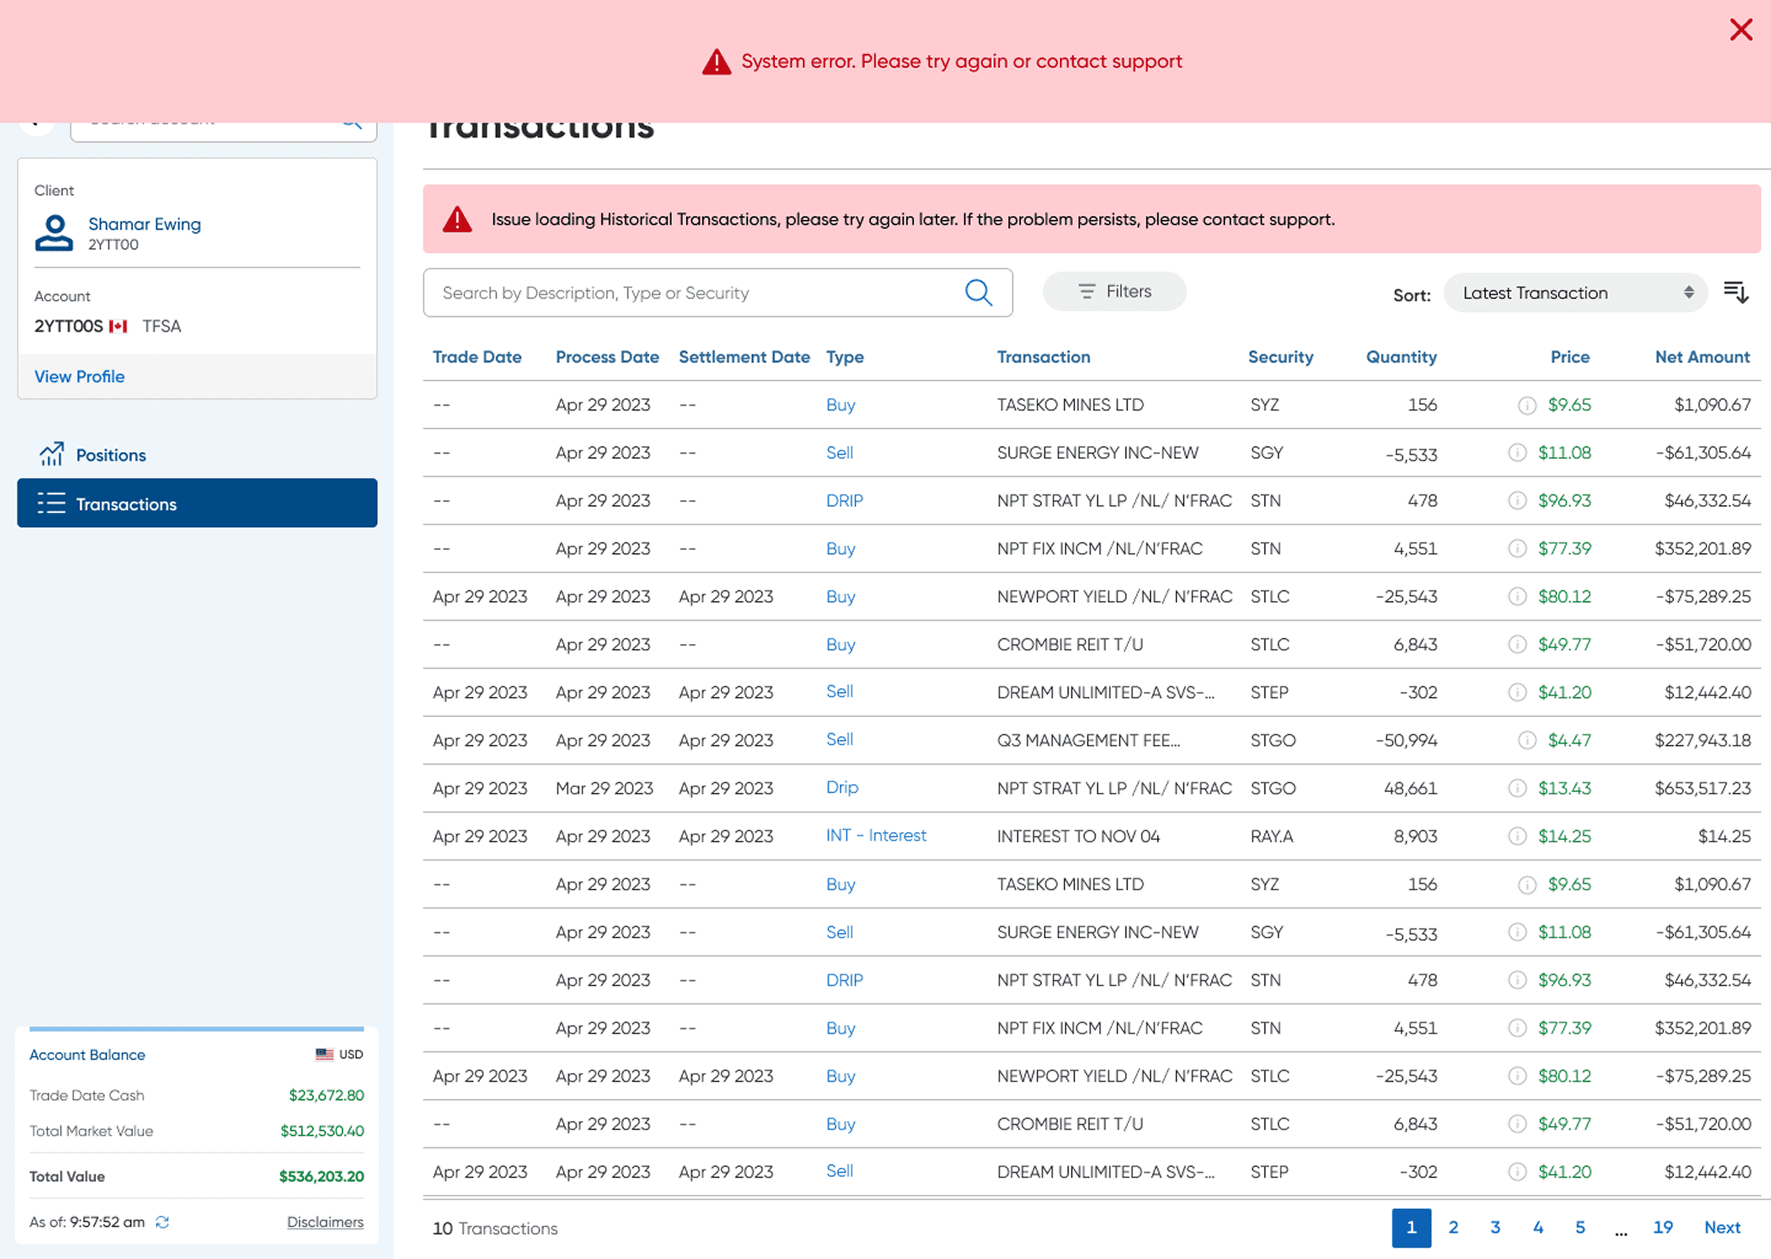Open price info icon for INTEREST TO NOV 04
This screenshot has height=1259, width=1771.
click(1516, 835)
